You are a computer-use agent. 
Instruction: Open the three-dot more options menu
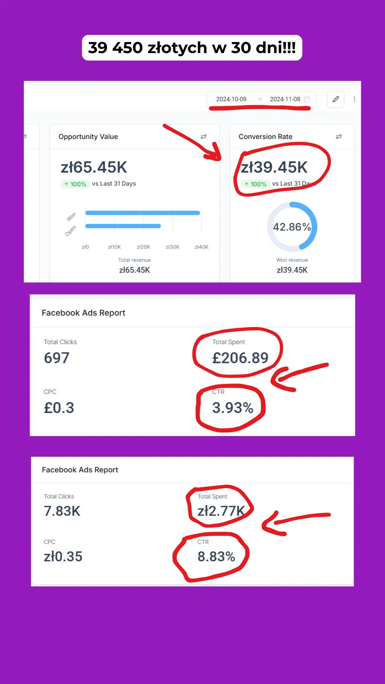354,99
